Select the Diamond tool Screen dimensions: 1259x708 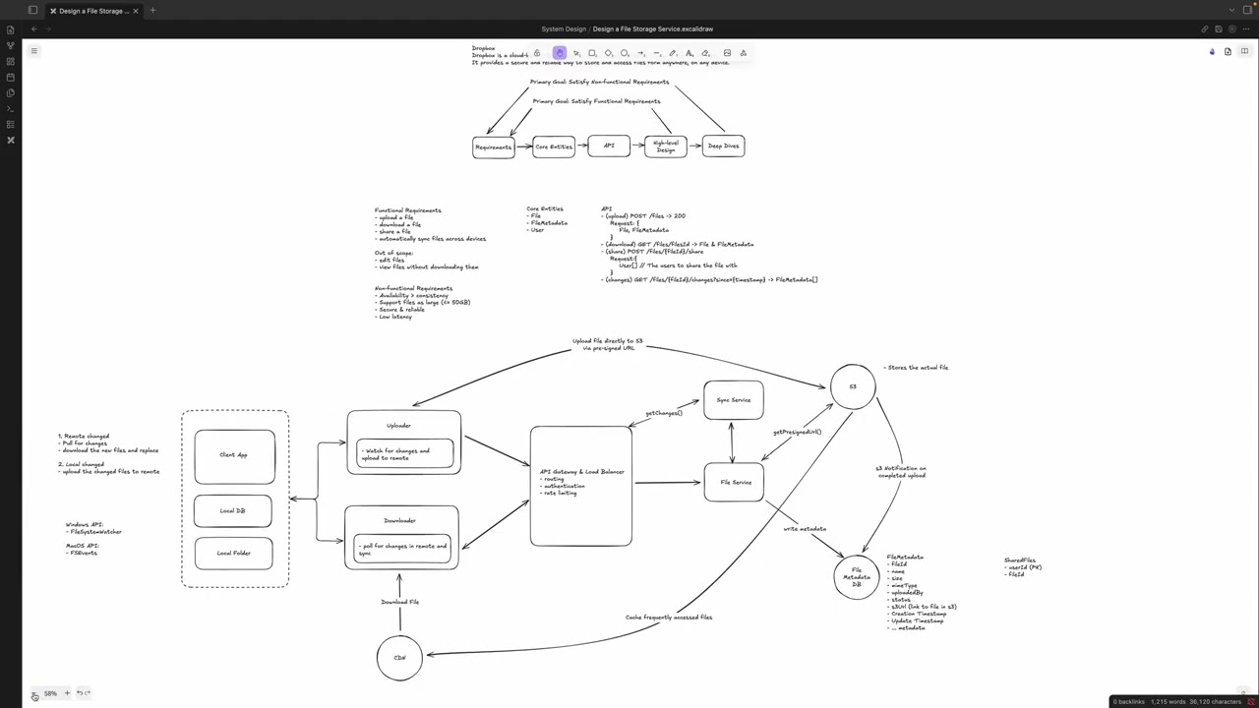click(x=608, y=53)
